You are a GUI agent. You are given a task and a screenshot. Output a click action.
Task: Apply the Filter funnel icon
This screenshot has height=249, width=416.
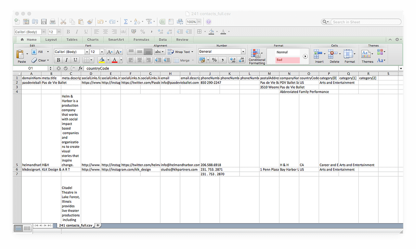coord(149,22)
